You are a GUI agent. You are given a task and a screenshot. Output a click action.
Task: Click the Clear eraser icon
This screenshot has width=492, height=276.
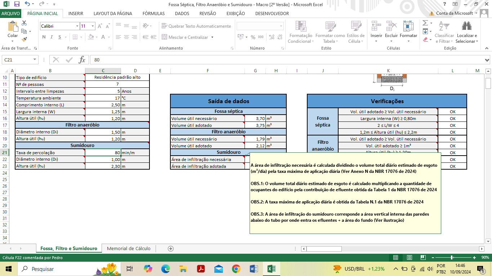coord(425,40)
